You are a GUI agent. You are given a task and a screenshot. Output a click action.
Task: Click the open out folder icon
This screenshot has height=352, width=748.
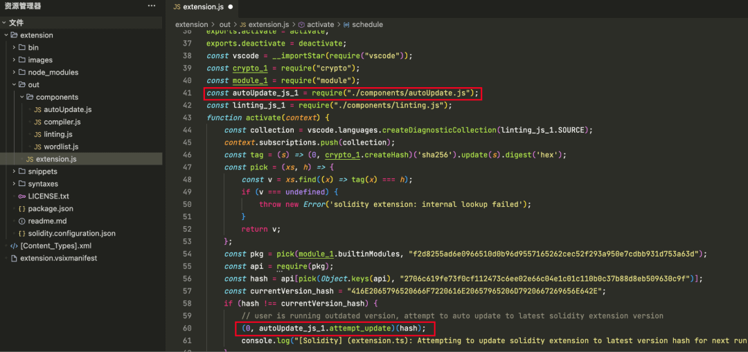click(x=22, y=85)
